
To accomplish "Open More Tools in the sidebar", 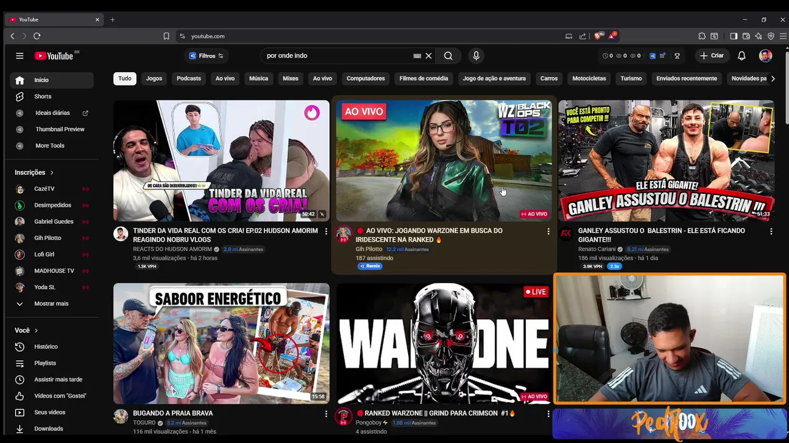I will [52, 146].
